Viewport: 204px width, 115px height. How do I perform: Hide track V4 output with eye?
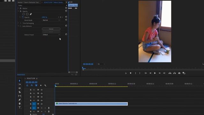click(x=42, y=93)
